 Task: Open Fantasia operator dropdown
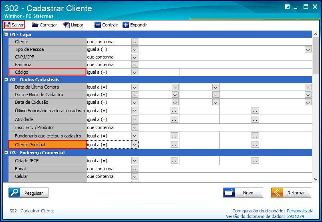(x=135, y=65)
